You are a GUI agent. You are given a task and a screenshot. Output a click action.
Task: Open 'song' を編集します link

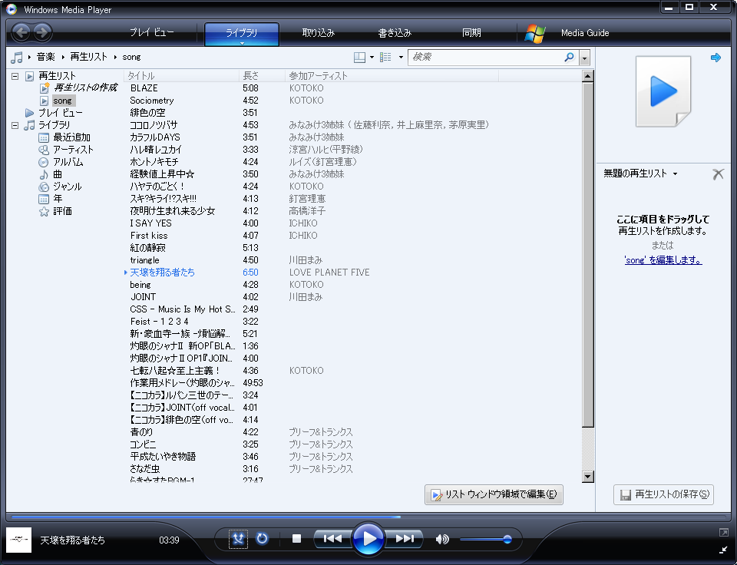(663, 260)
